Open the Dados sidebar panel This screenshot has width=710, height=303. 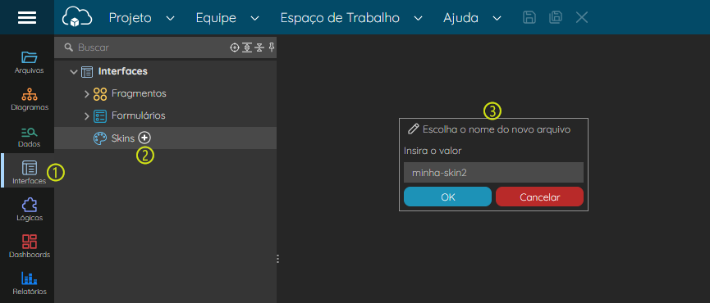29,137
